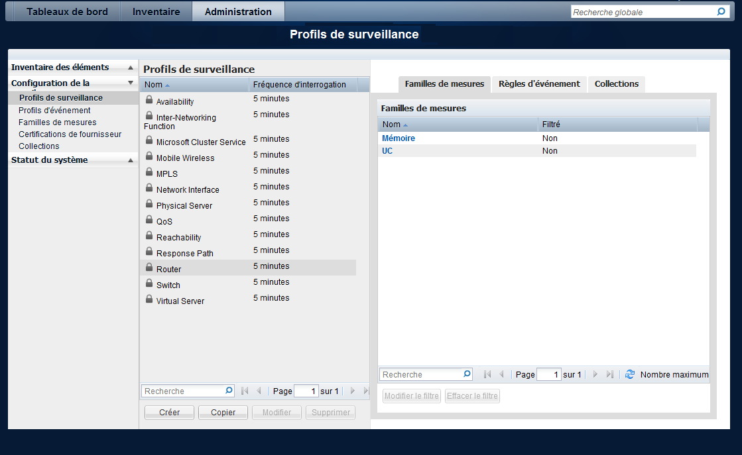Select the Microsoft Cluster Service profile

[x=249, y=140]
